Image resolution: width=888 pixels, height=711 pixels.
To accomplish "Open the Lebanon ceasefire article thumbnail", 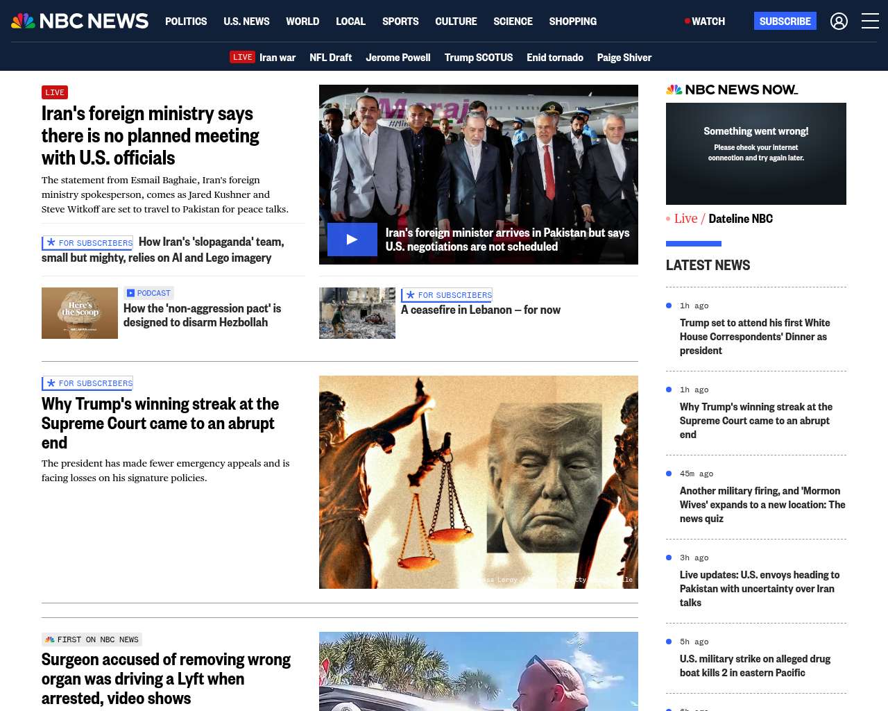I will tap(357, 313).
